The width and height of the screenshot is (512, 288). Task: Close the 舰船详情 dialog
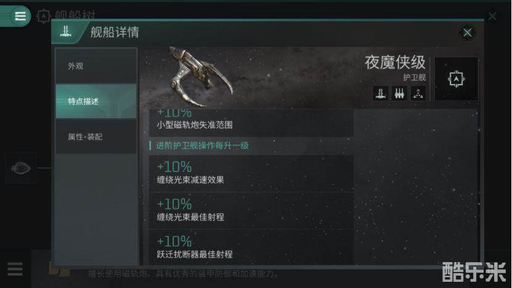click(467, 32)
